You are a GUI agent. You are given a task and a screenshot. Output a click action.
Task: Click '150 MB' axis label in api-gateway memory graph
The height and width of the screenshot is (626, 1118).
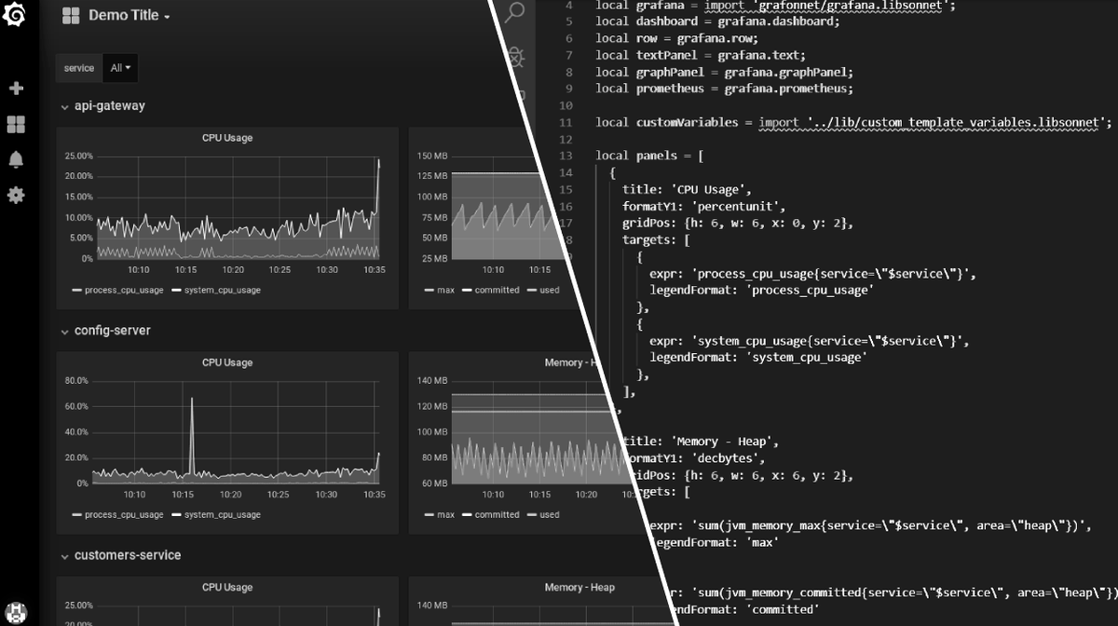(x=431, y=156)
